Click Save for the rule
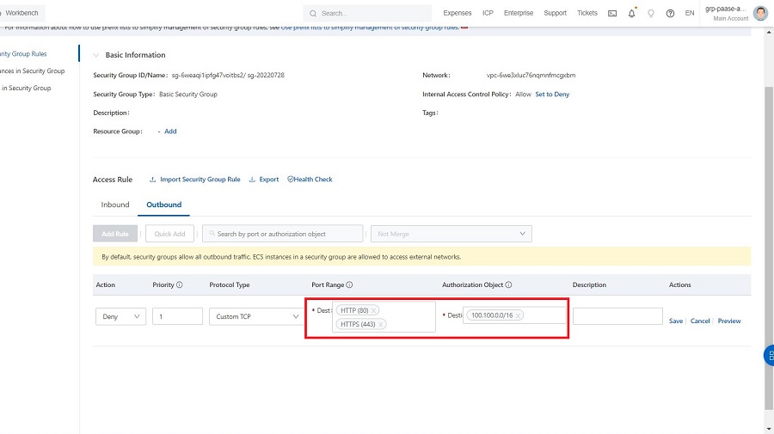The height and width of the screenshot is (434, 774). (676, 321)
